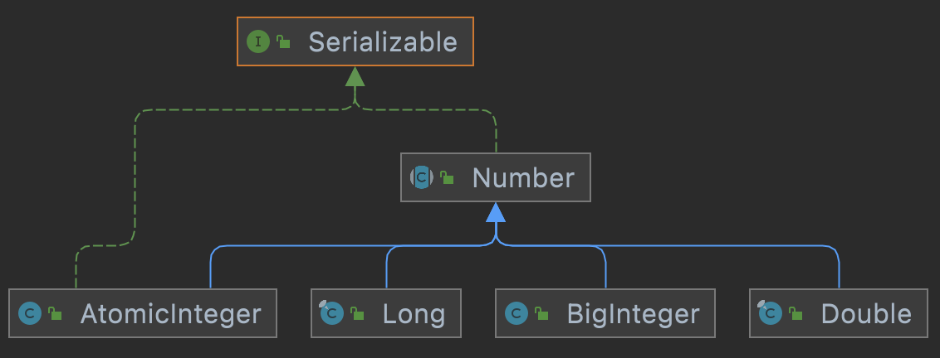Screen dimensions: 940x358
Task: Click the public lock icon on AtomicInteger
Action: [55, 313]
